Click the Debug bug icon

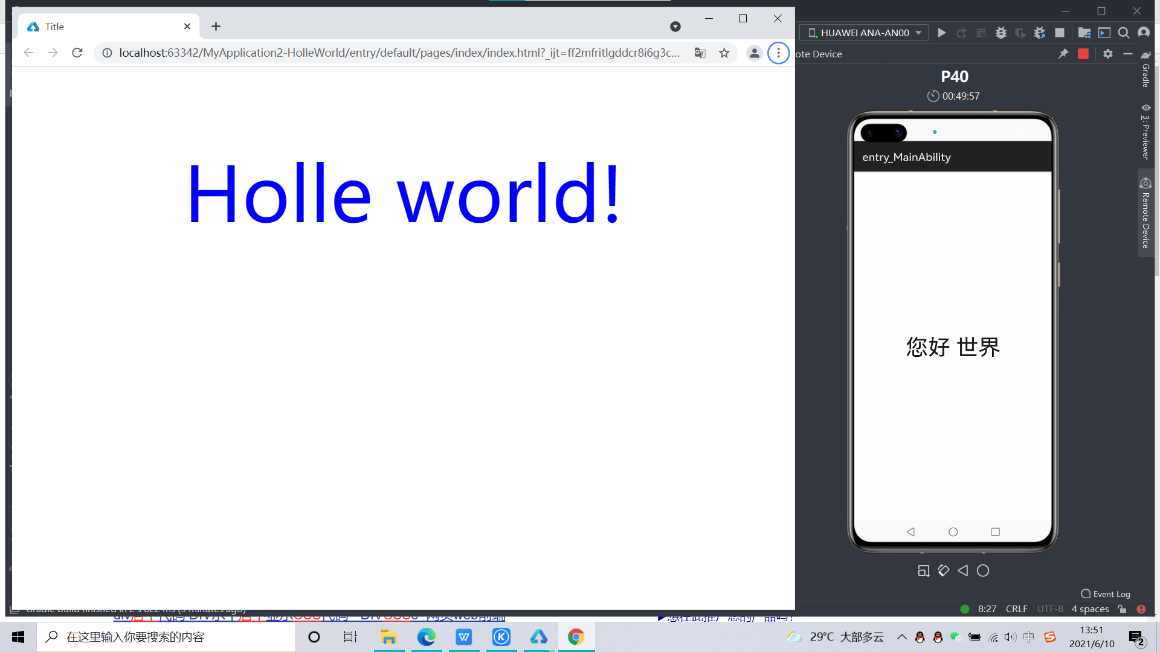(x=1001, y=33)
